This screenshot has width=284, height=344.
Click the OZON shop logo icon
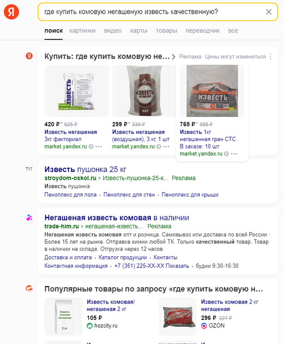pyautogui.click(x=204, y=326)
